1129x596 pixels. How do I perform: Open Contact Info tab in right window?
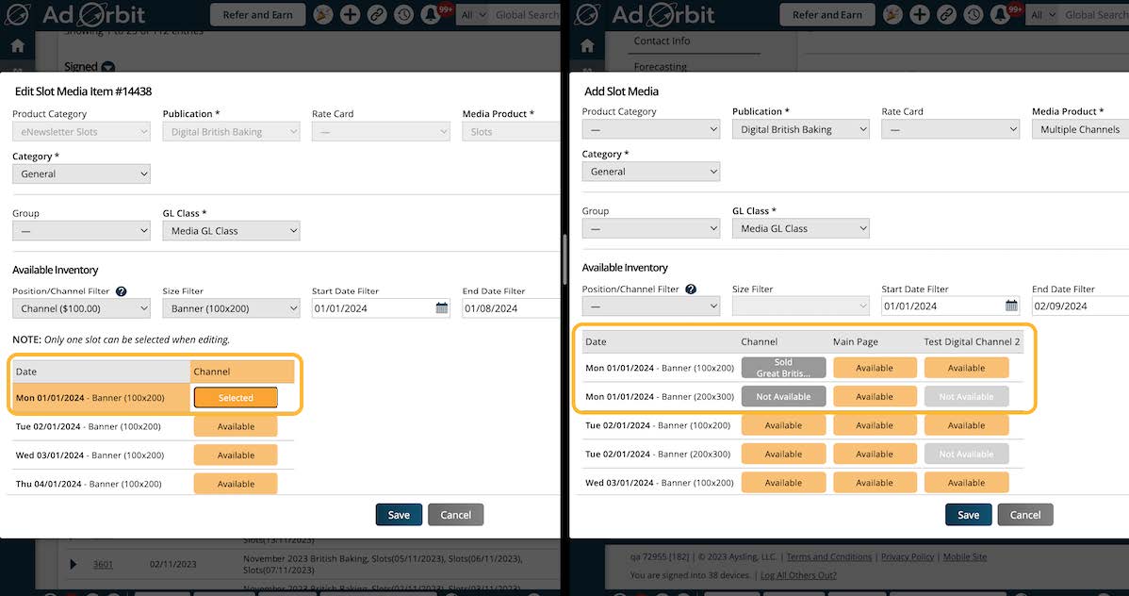click(662, 41)
